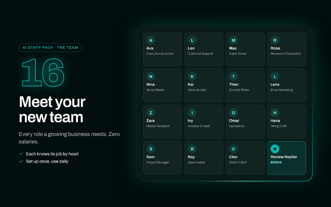The width and height of the screenshot is (331, 207).
Task: Select the name "Nina"
Action: (x=151, y=84)
